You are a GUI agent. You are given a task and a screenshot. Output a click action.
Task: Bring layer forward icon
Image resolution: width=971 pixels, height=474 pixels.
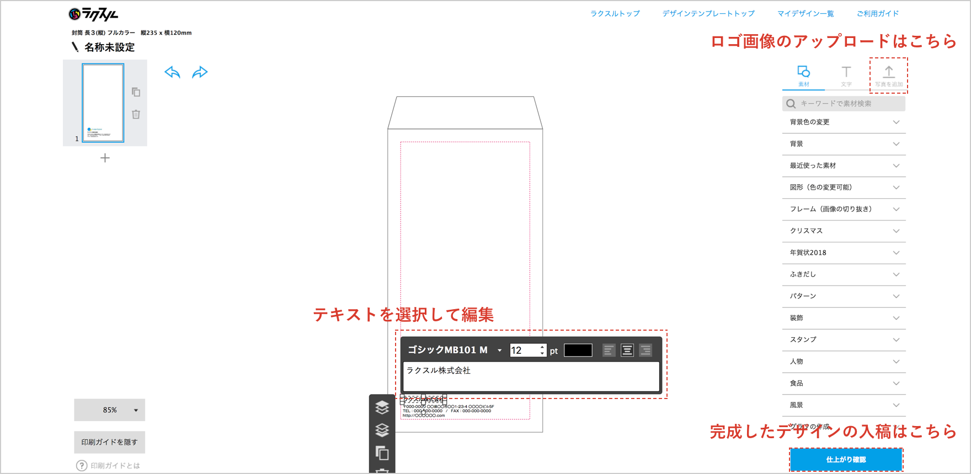point(382,407)
